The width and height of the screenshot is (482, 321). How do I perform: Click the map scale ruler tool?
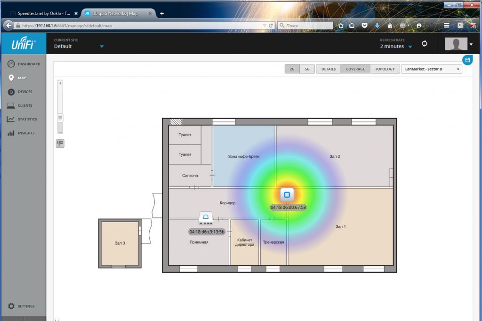click(x=60, y=144)
